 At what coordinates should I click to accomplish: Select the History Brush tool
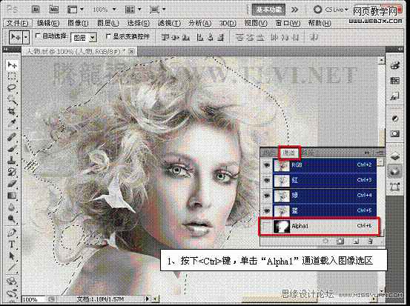12,172
